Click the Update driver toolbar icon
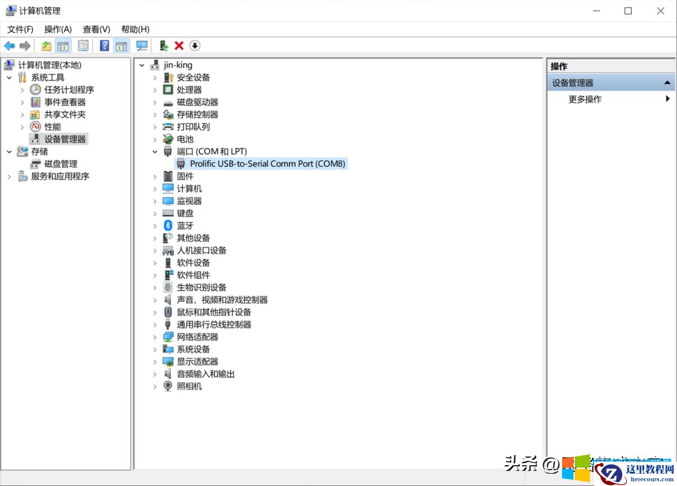The width and height of the screenshot is (677, 486). pos(164,46)
